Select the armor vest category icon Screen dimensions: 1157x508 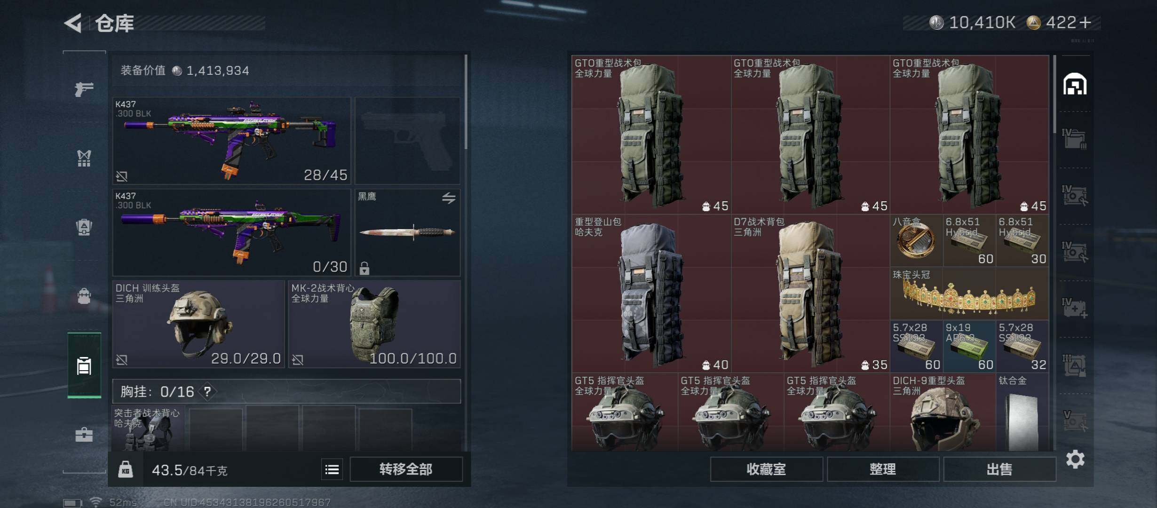(x=84, y=159)
